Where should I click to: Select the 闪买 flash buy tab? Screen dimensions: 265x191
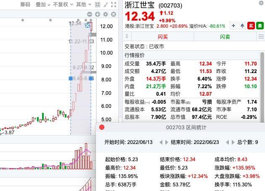point(163,37)
